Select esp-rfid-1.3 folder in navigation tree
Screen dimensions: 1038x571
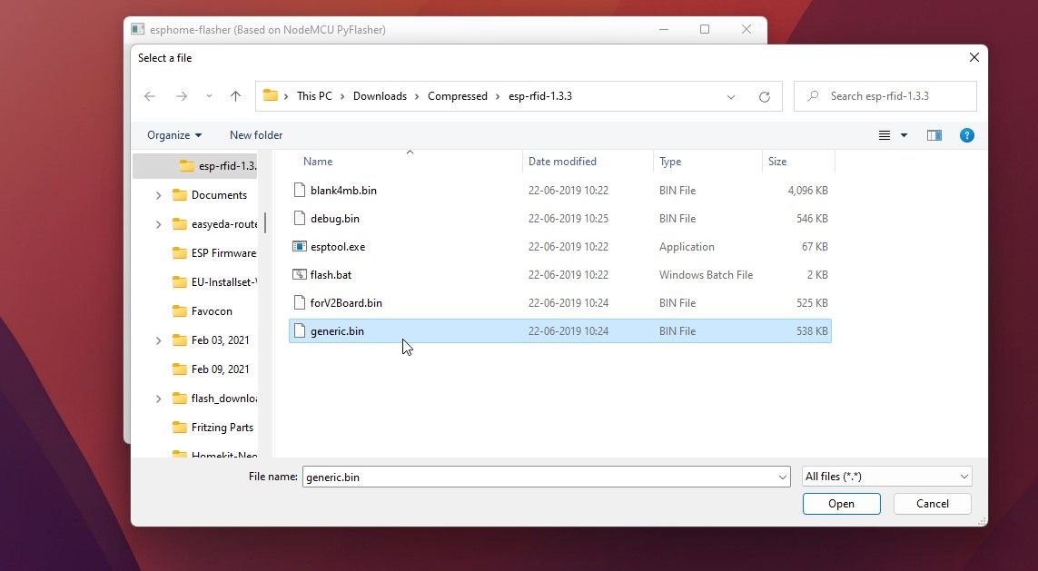pos(195,166)
